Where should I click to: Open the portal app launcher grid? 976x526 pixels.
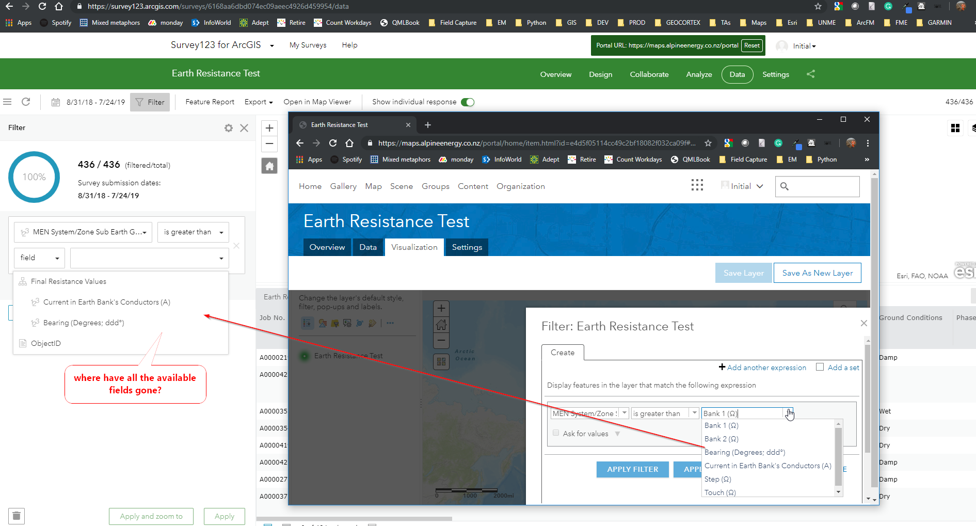[x=697, y=186]
